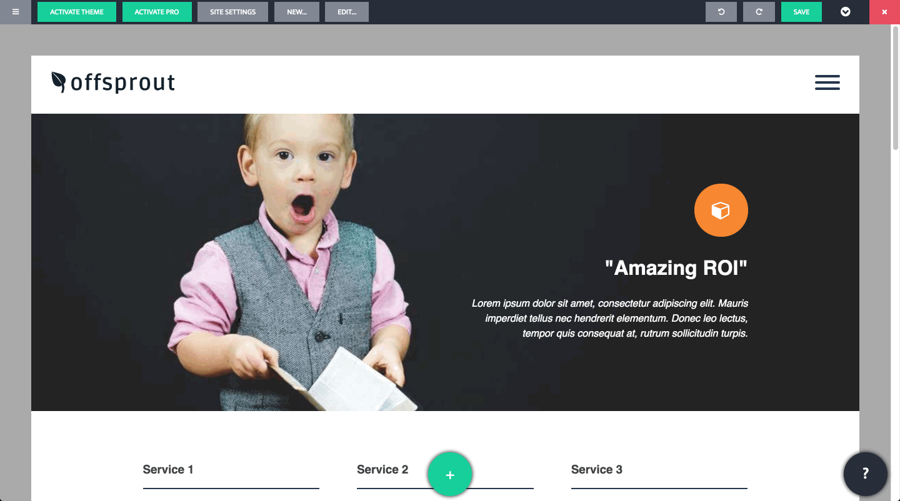Open Site Settings
The width and height of the screenshot is (900, 501).
(232, 12)
